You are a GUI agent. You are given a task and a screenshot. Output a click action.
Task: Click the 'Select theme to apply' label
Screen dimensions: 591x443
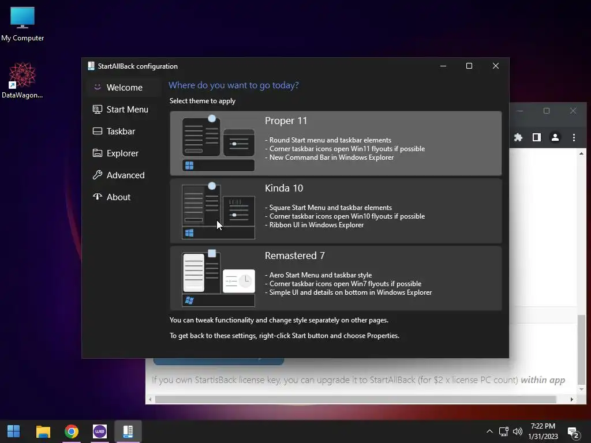tap(203, 101)
